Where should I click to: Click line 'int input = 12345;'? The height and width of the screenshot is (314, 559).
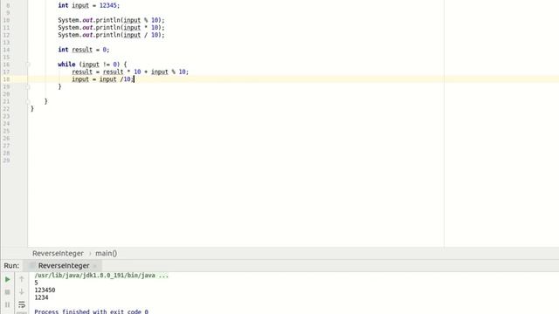coord(89,5)
